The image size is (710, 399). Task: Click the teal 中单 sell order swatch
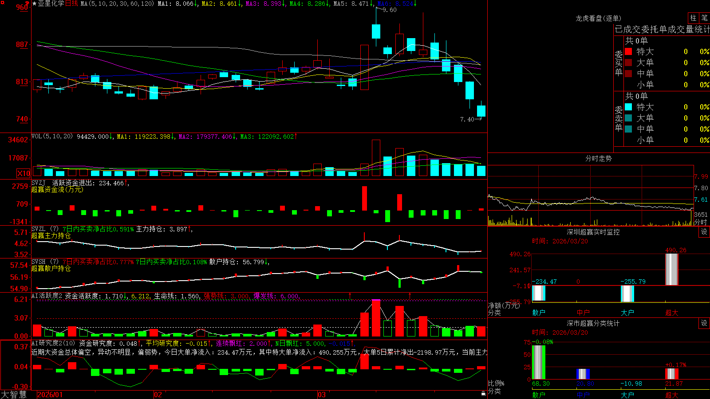(628, 129)
